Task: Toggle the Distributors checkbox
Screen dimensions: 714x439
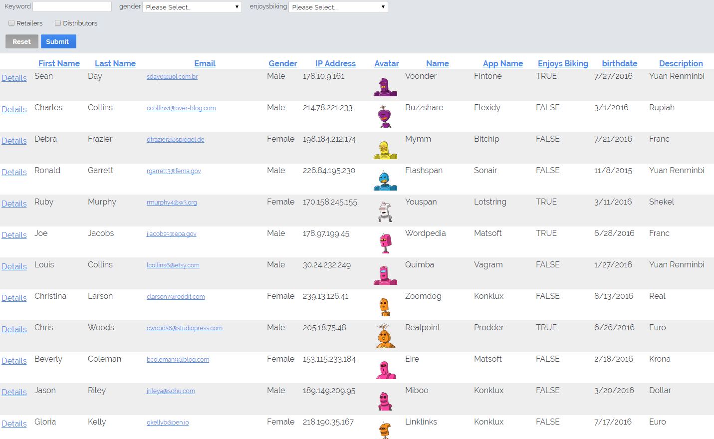Action: 58,23
